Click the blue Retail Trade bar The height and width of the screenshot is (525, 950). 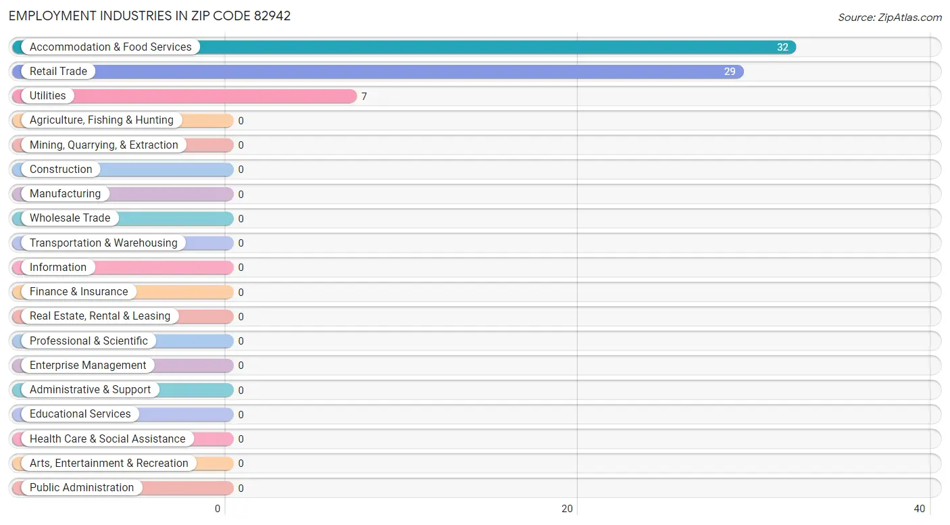pos(378,72)
